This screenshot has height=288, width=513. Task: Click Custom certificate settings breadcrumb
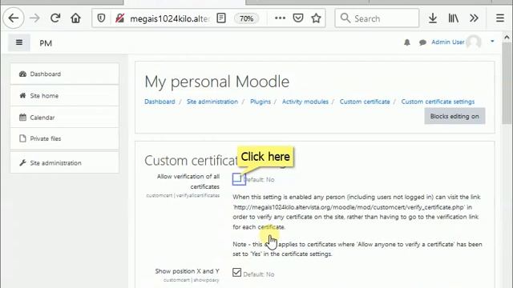pos(438,102)
